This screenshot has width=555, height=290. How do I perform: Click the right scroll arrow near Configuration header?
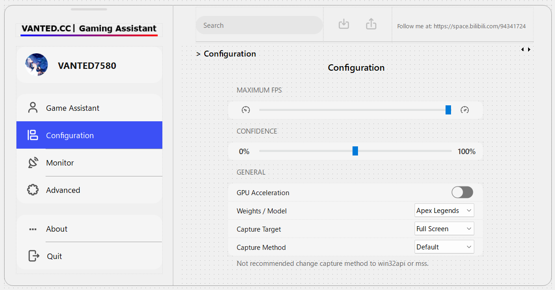529,49
